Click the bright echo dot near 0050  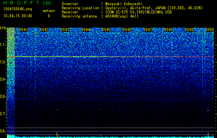208,110
